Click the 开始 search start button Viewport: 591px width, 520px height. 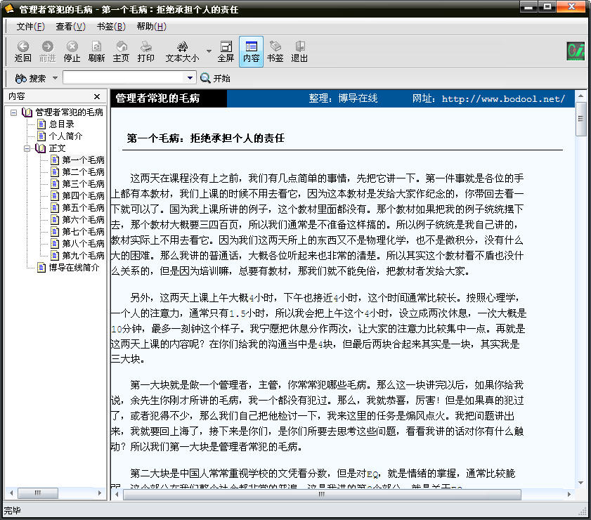pyautogui.click(x=215, y=78)
